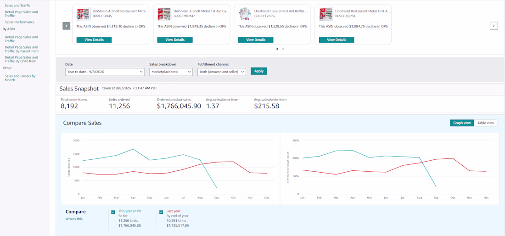Click the By ASIN sidebar heading

pos(9,29)
